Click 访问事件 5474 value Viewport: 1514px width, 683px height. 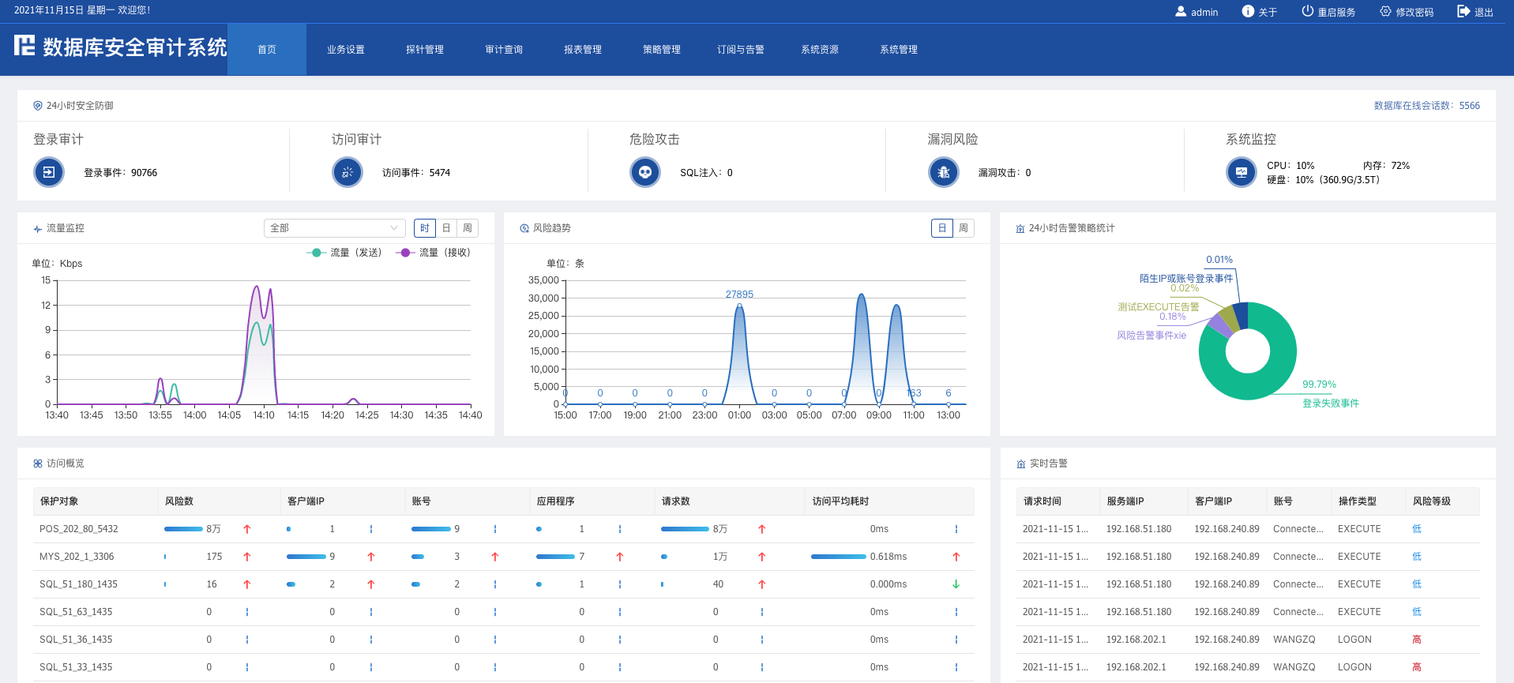(x=440, y=173)
